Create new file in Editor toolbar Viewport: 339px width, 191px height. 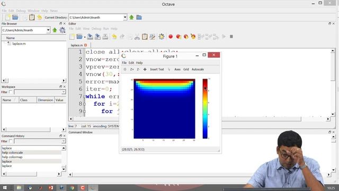[x=72, y=37]
